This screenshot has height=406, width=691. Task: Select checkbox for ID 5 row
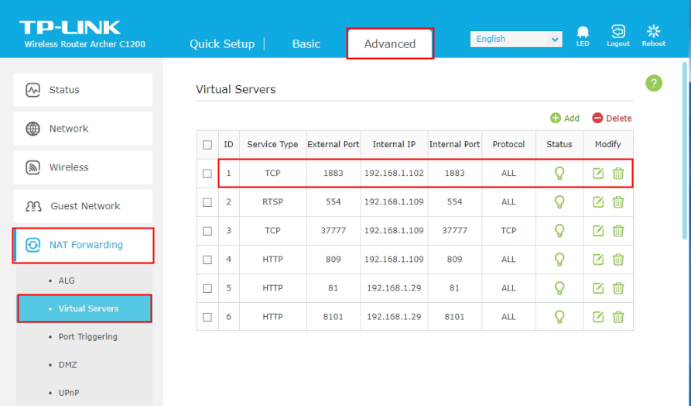point(207,288)
